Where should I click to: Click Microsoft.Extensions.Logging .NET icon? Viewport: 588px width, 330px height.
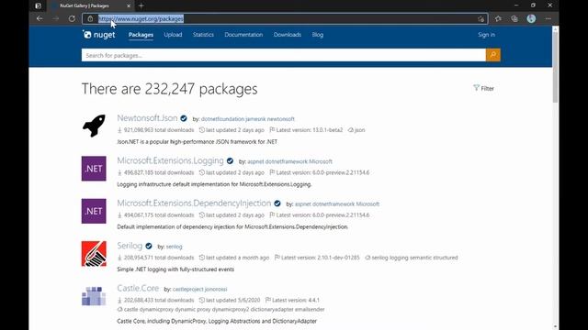coord(94,169)
